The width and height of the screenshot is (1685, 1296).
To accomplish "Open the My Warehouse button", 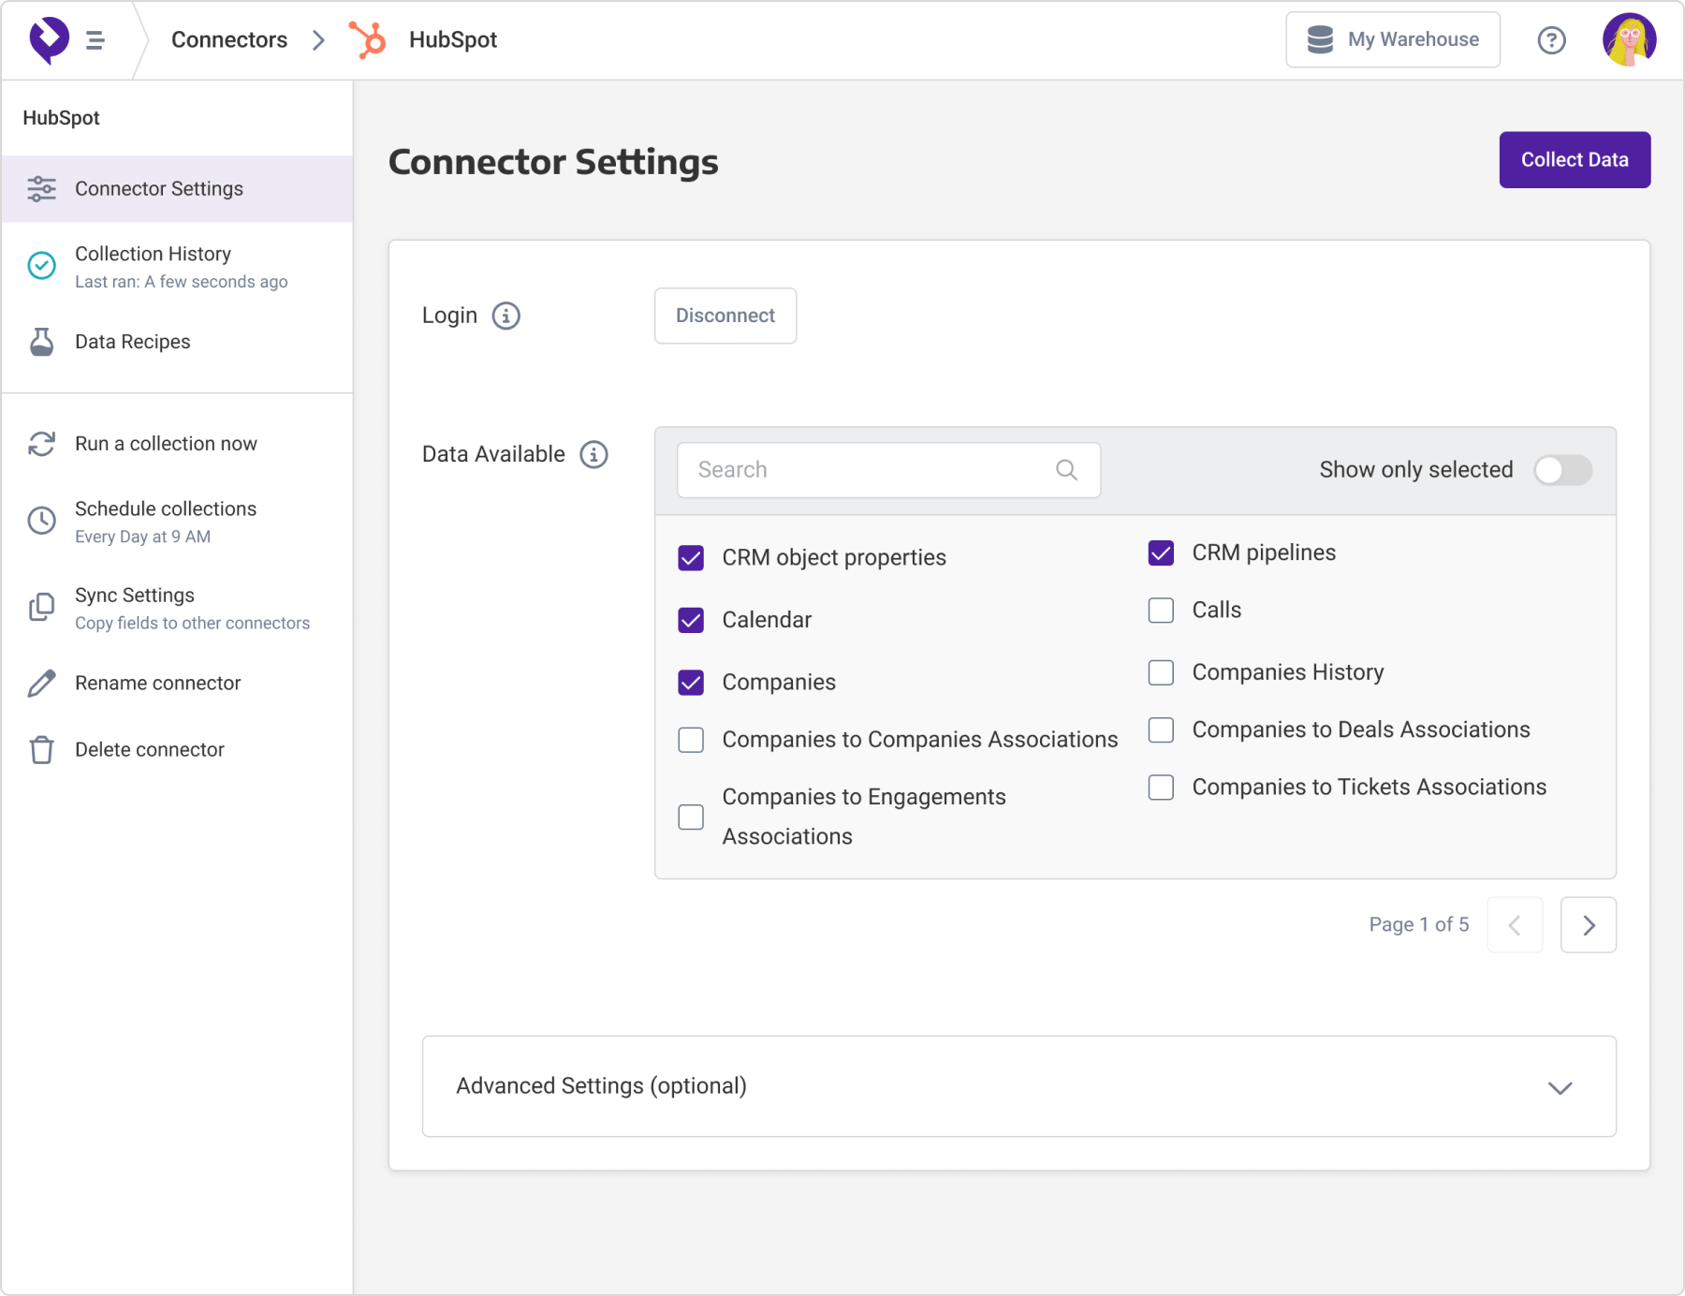I will (x=1393, y=39).
